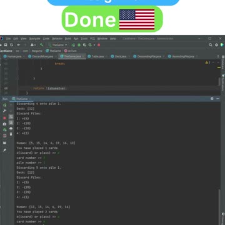Rerun TheGame from the Run panel sidebar
Viewport: 225px width, 225px height.
point(4,105)
